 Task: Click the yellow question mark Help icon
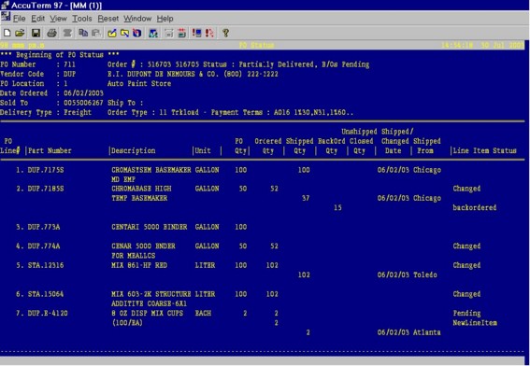[225, 33]
